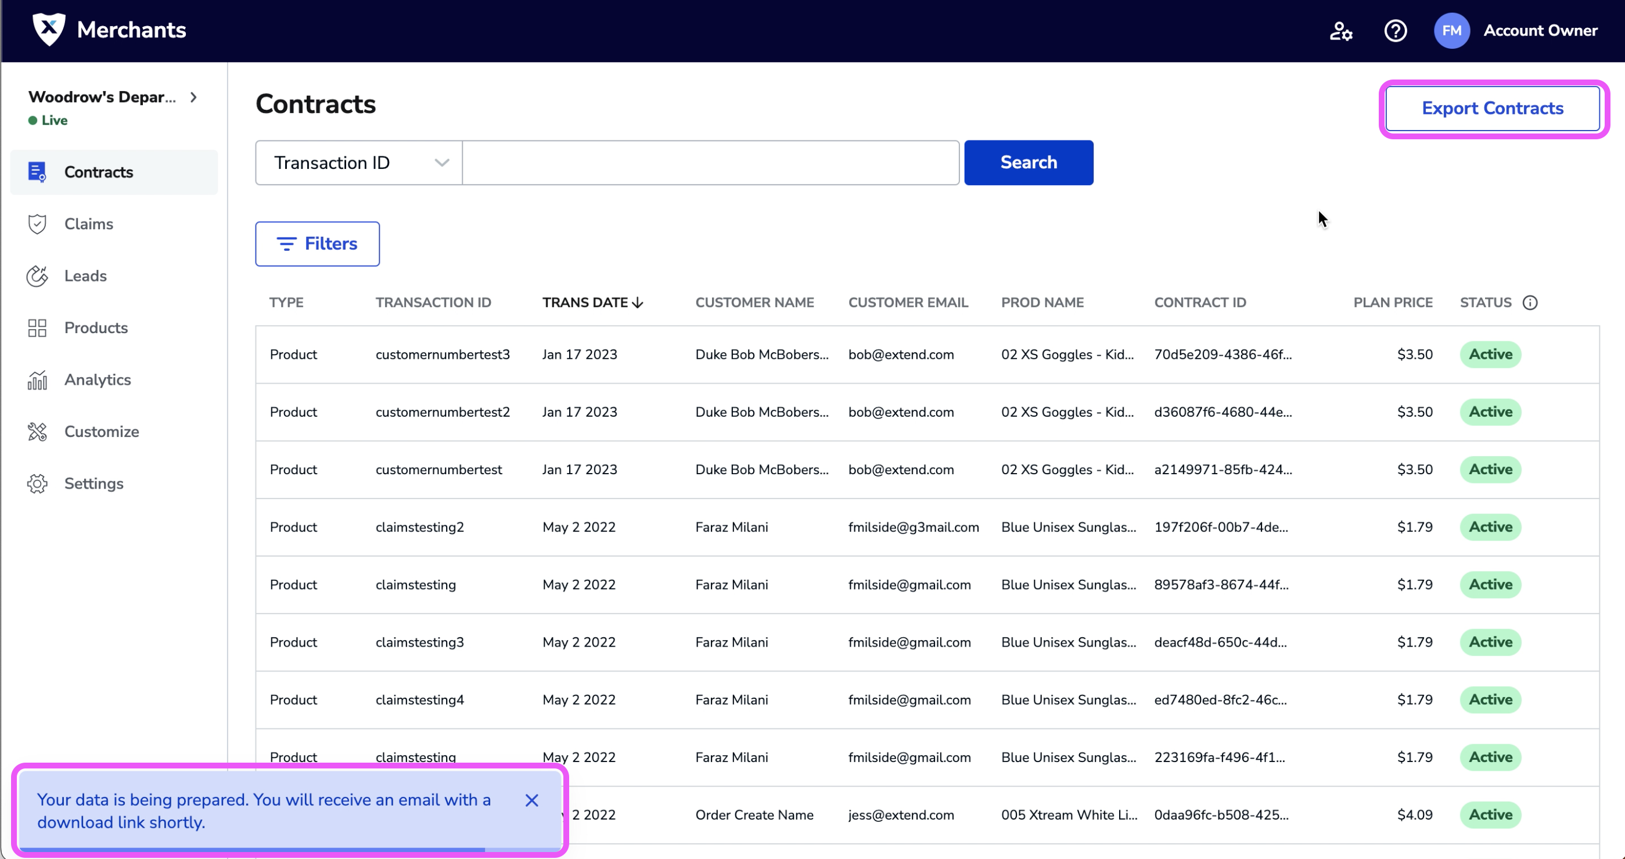This screenshot has height=859, width=1625.
Task: Click the Extend shield logo
Action: (49, 29)
